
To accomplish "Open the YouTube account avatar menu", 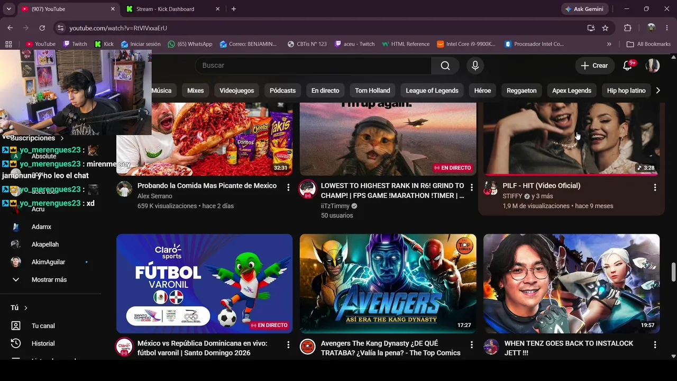I will [653, 66].
